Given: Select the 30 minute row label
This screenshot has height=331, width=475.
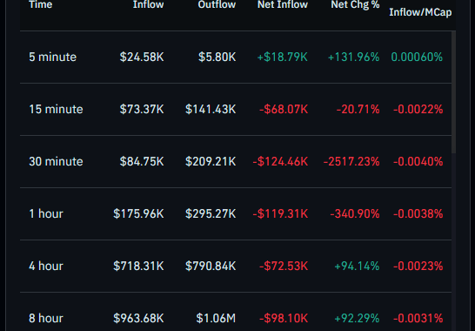Looking at the screenshot, I should tap(56, 161).
